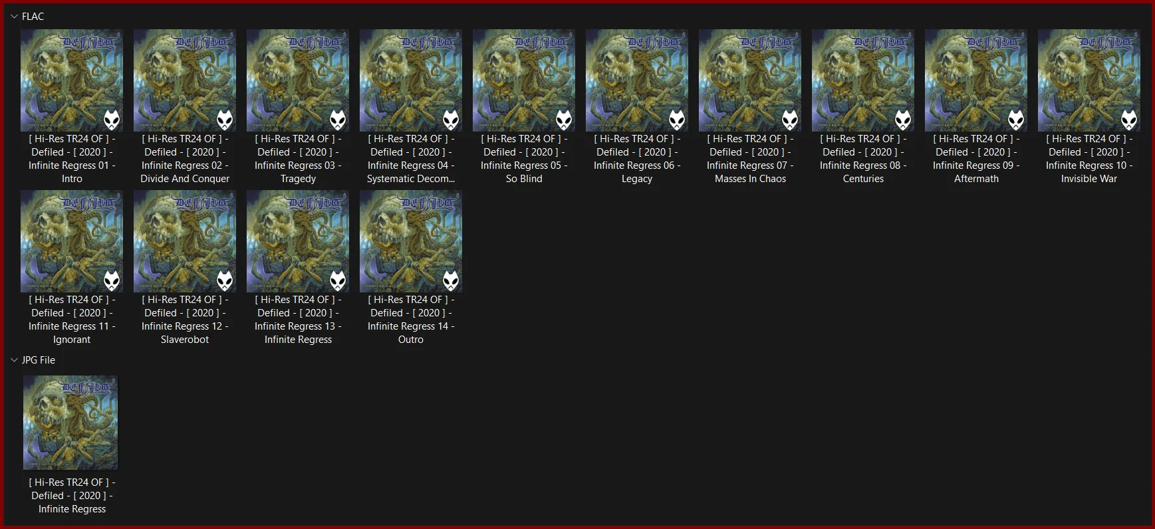
Task: Click the foobar2000 badge on 02 Divide And Conquer
Action: pos(225,120)
